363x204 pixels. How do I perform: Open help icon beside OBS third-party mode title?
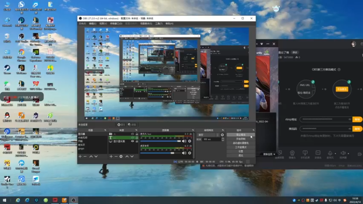coord(339,69)
